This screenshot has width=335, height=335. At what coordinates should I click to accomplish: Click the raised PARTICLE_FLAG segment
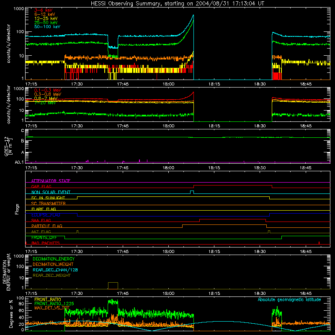(x=224, y=225)
